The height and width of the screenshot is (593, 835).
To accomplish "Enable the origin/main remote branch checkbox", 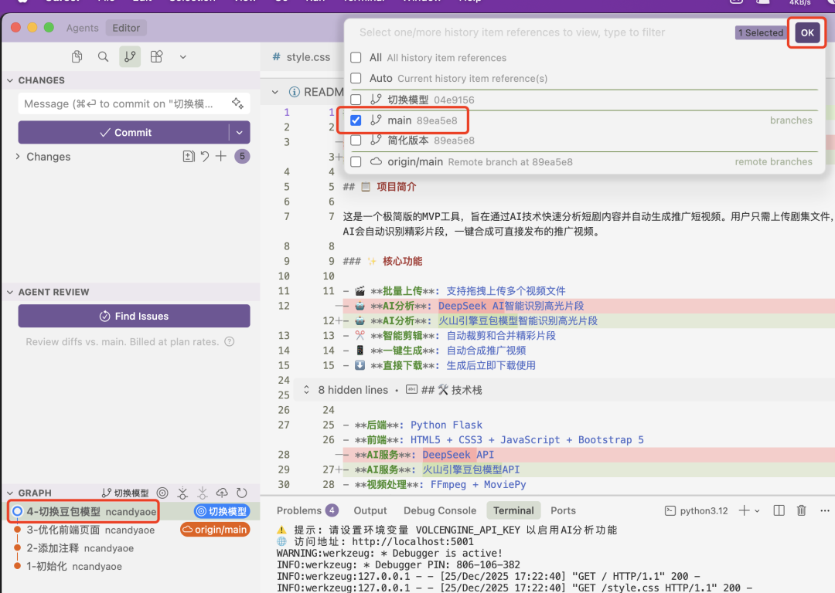I will tap(356, 162).
